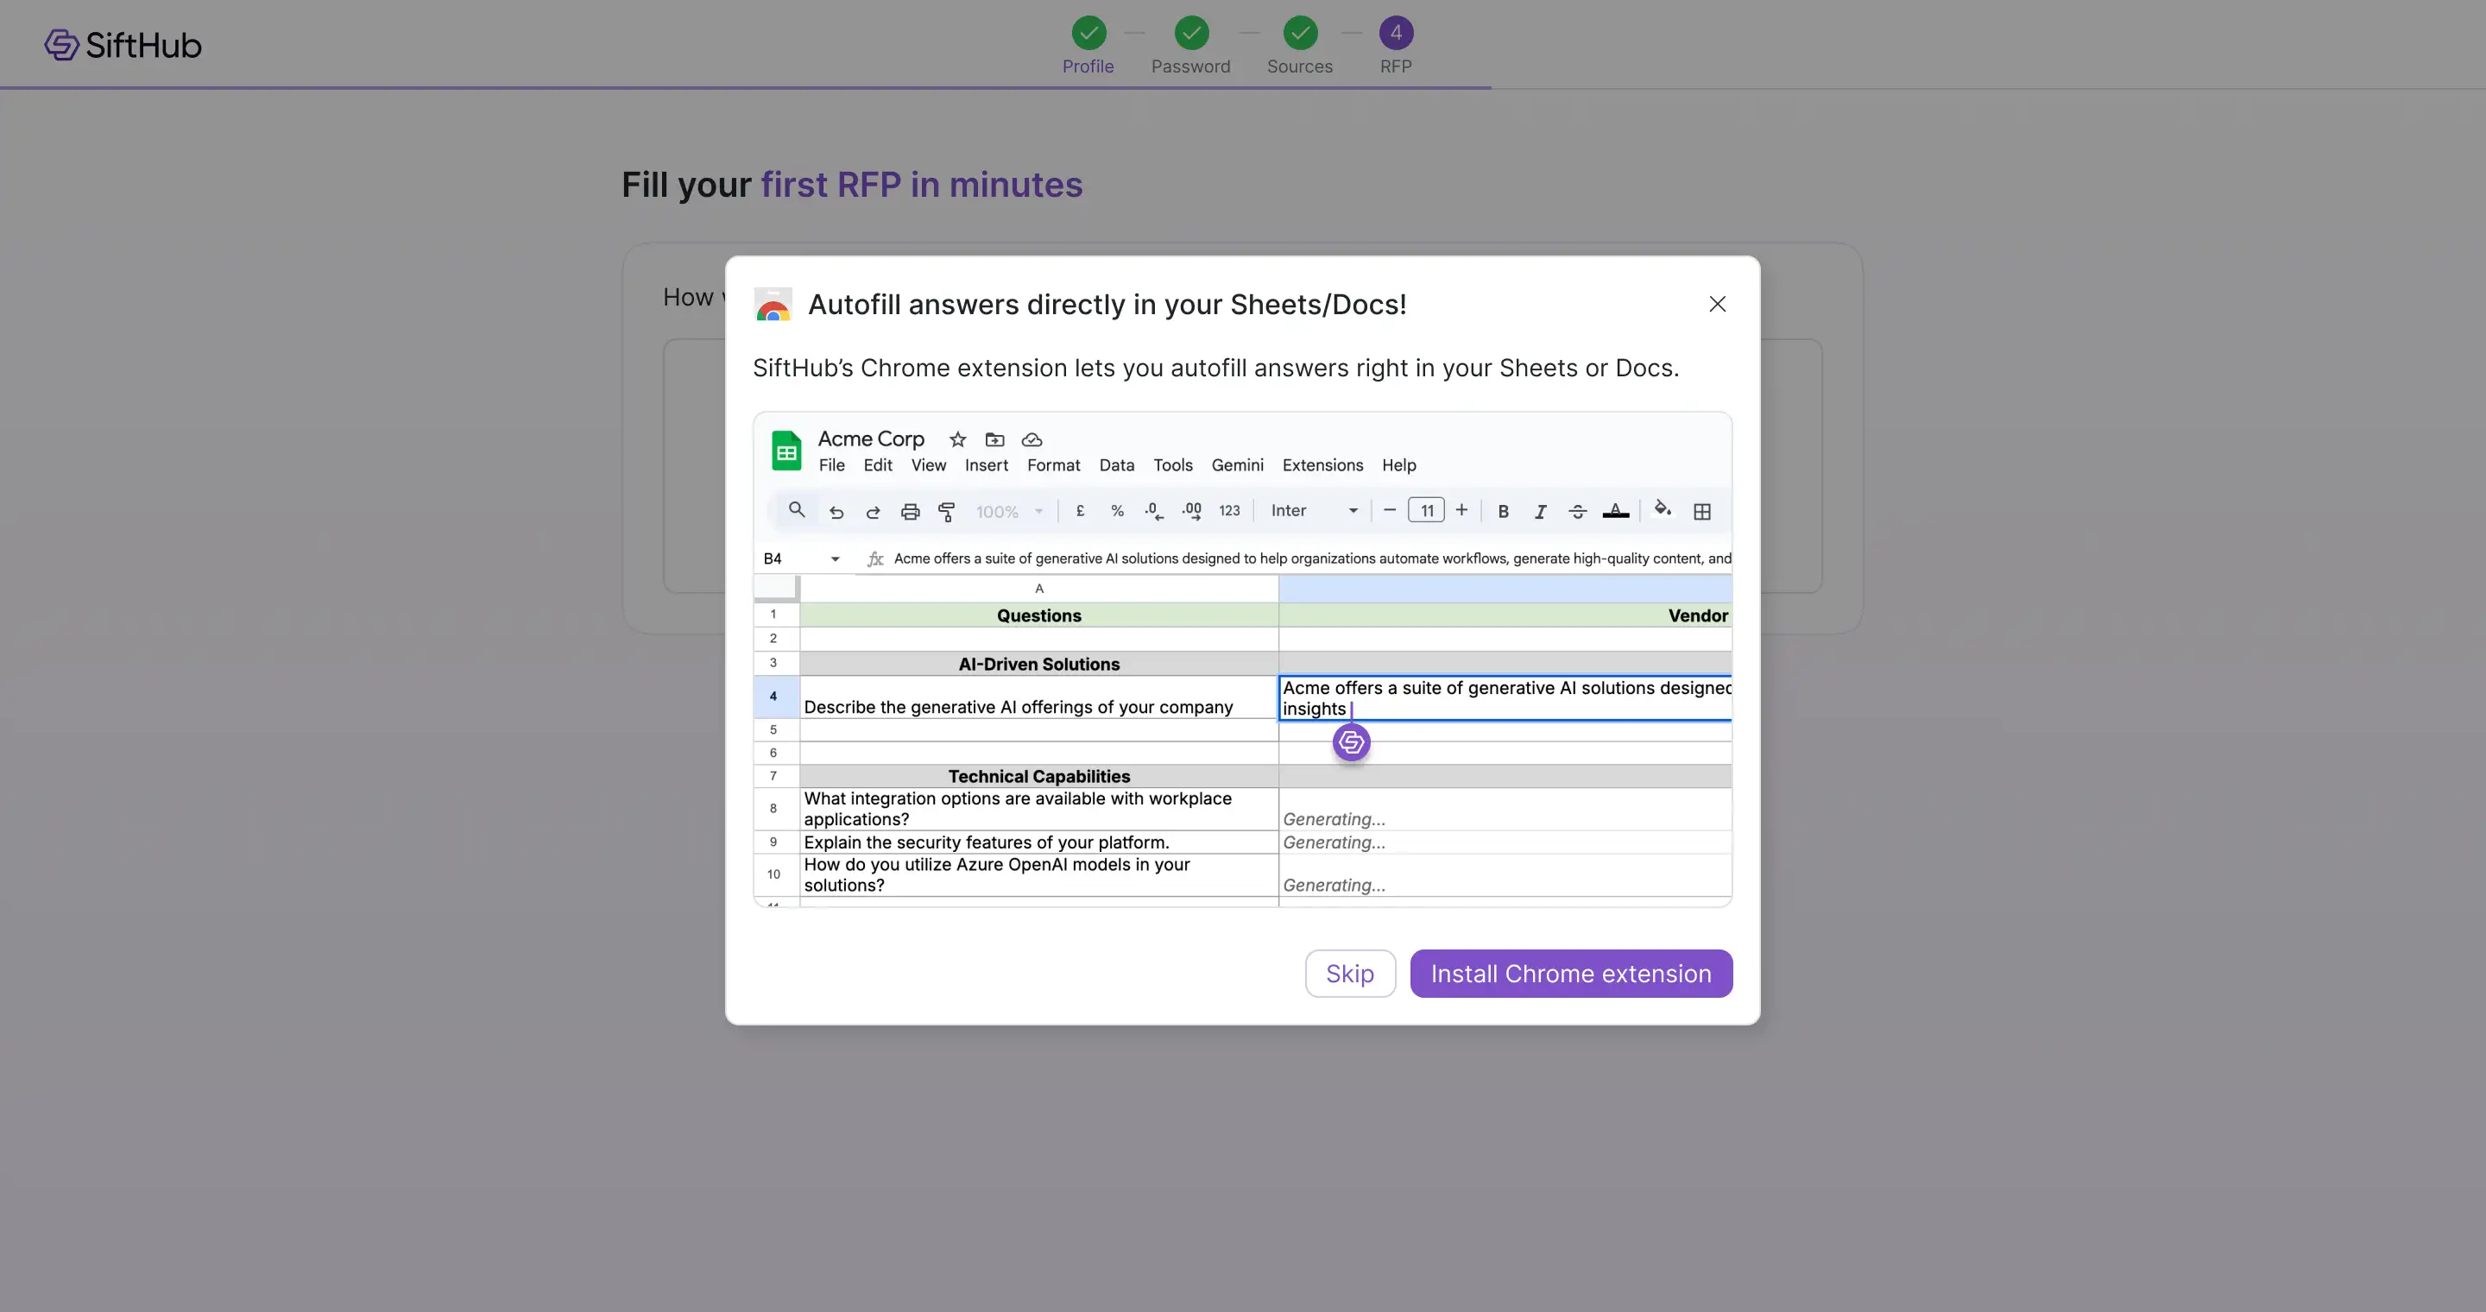Screen dimensions: 2486x1312
Task: Click the move-to-folder icon beside Acme Corp
Action: (x=994, y=440)
